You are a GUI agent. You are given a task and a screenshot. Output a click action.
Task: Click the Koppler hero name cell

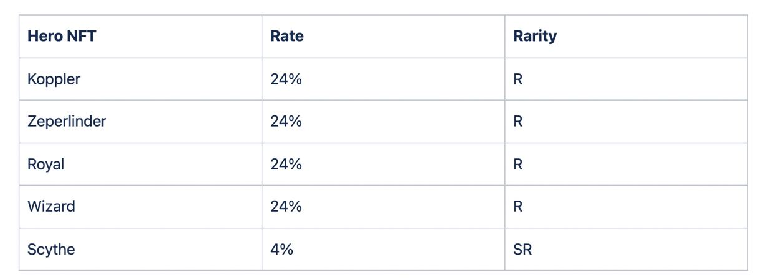tap(140, 79)
